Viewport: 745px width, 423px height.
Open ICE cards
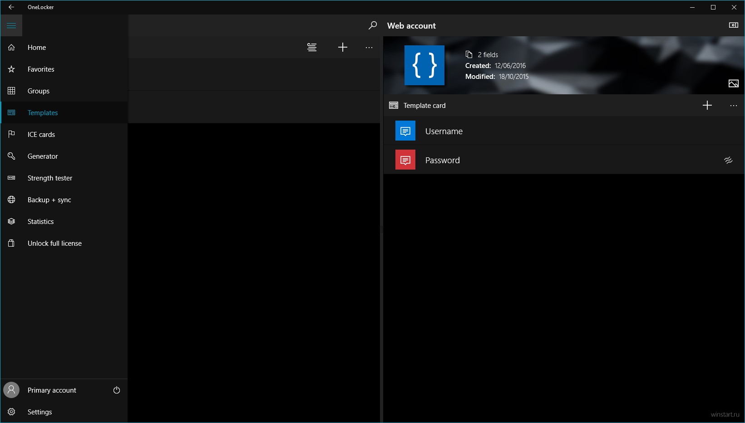[64, 134]
